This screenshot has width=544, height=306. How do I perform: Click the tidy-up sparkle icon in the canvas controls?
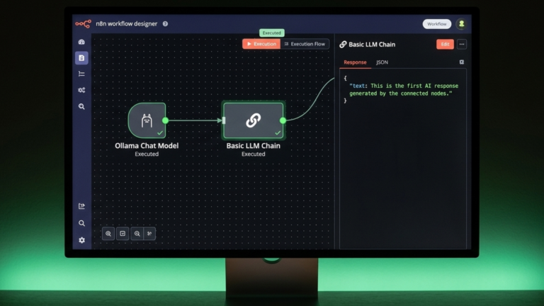[x=149, y=234]
